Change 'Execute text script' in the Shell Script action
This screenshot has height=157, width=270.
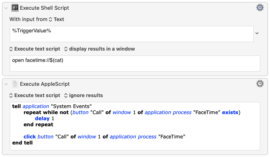(35, 49)
